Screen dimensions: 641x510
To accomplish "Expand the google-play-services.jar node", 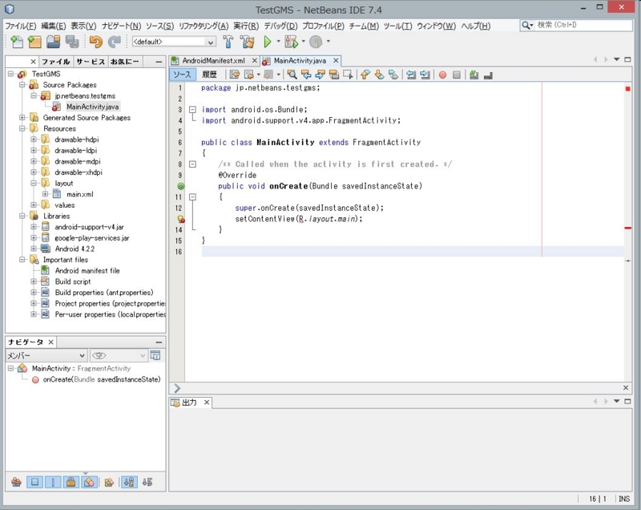I will 34,238.
